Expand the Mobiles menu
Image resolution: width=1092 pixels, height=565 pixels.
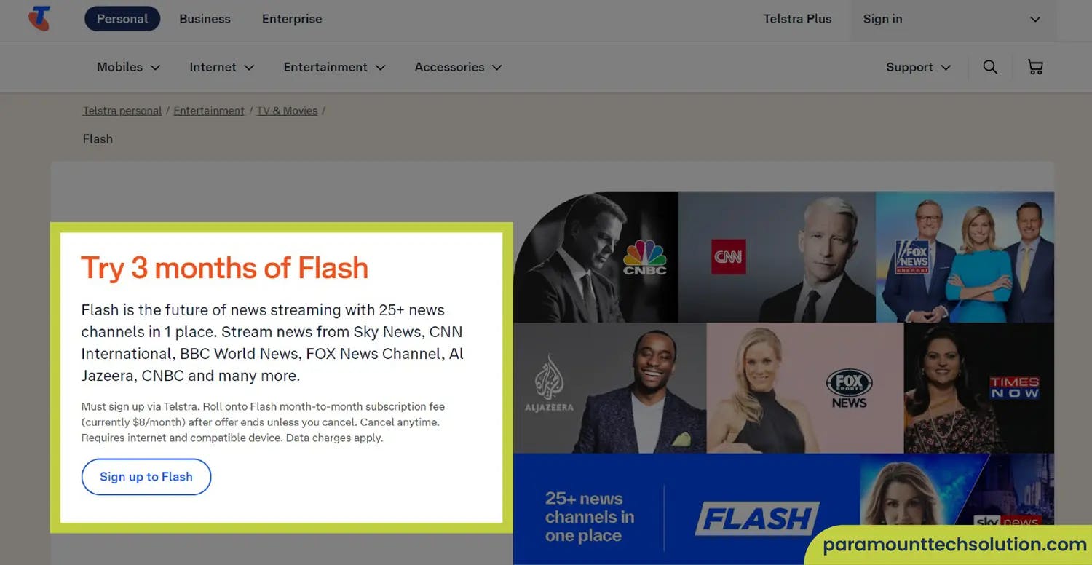click(128, 67)
